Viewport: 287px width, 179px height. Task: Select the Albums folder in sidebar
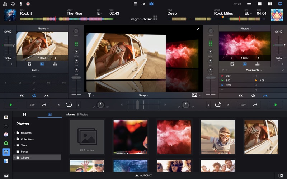click(25, 158)
